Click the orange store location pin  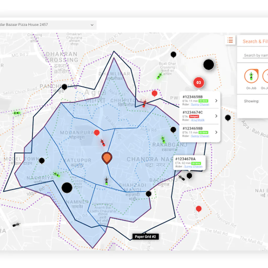click(107, 158)
